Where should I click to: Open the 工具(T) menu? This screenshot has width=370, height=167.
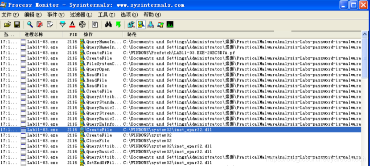coord(107,15)
